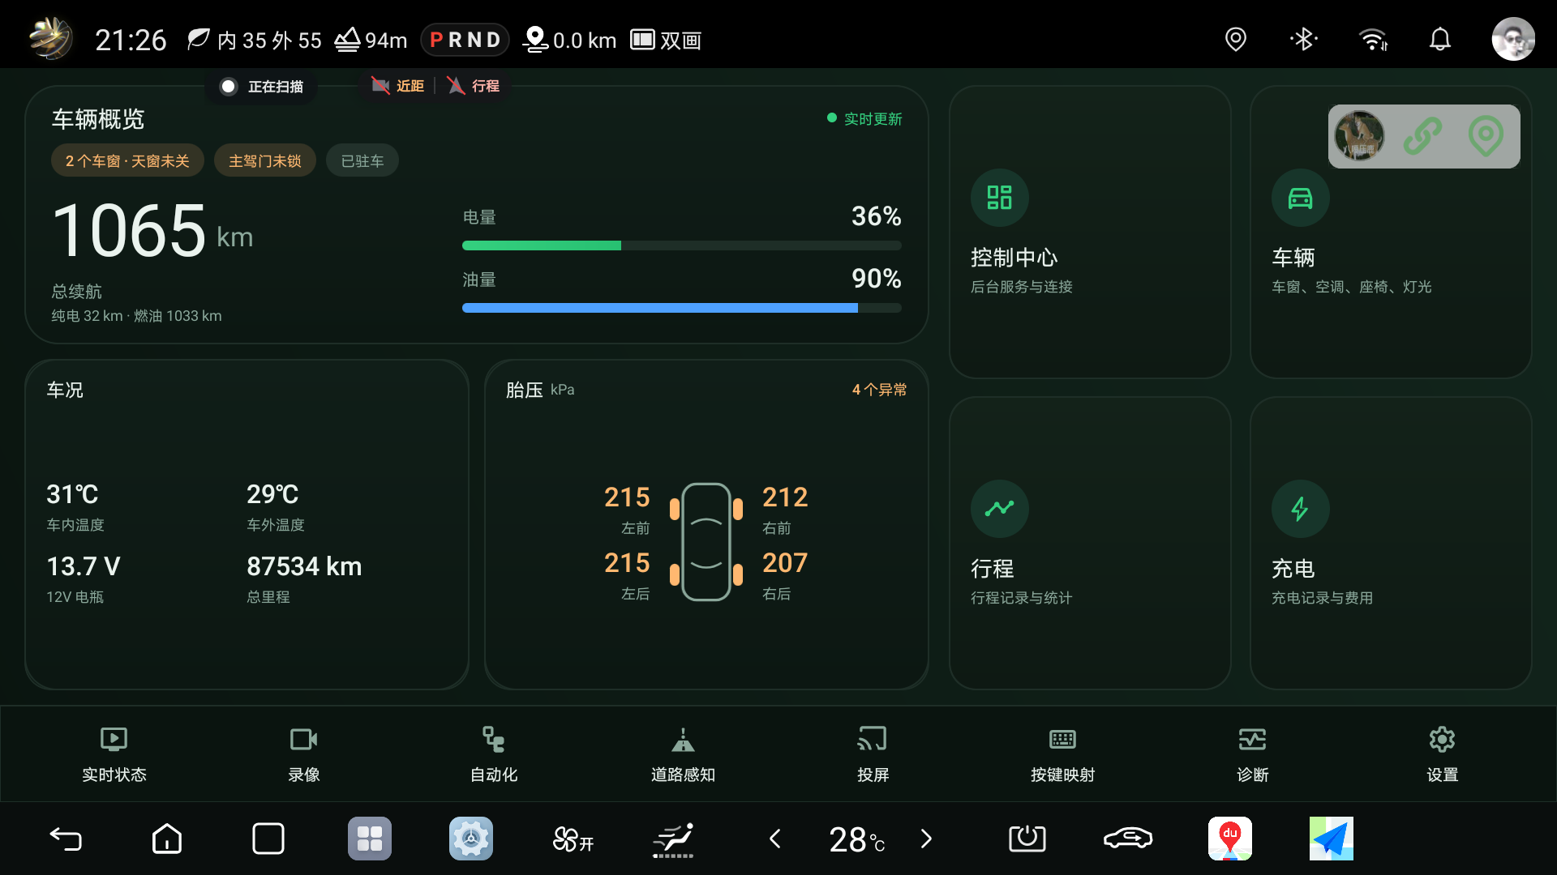Tap the green link chain icon
This screenshot has height=875, width=1557.
(1423, 136)
